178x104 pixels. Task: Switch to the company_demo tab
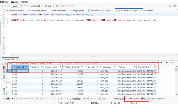(37, 10)
